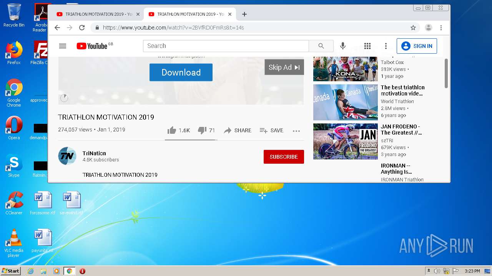Open JAN FRODENO - The Greatest video title

(401, 130)
